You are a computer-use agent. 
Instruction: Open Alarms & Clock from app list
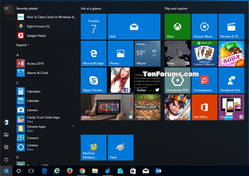(x=46, y=73)
